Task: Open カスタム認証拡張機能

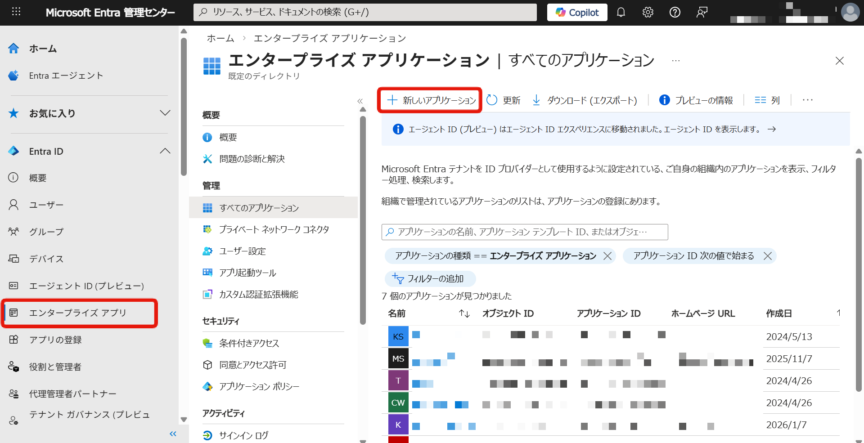Action: (x=257, y=295)
